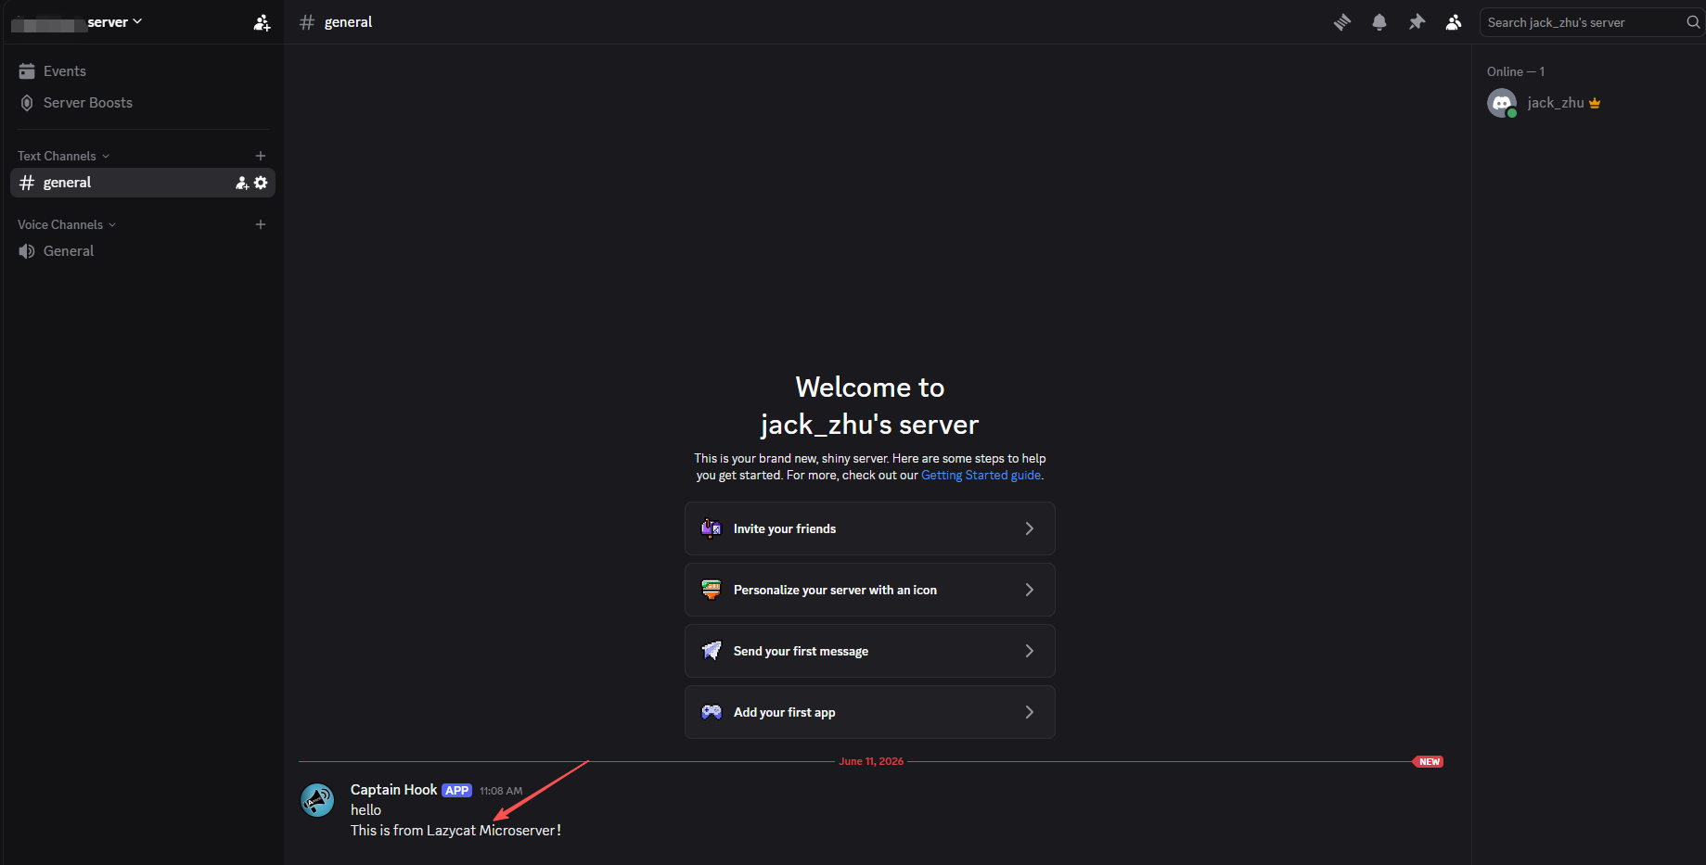Viewport: 1706px width, 865px height.
Task: Open the Threads icon in the header
Action: point(1342,22)
